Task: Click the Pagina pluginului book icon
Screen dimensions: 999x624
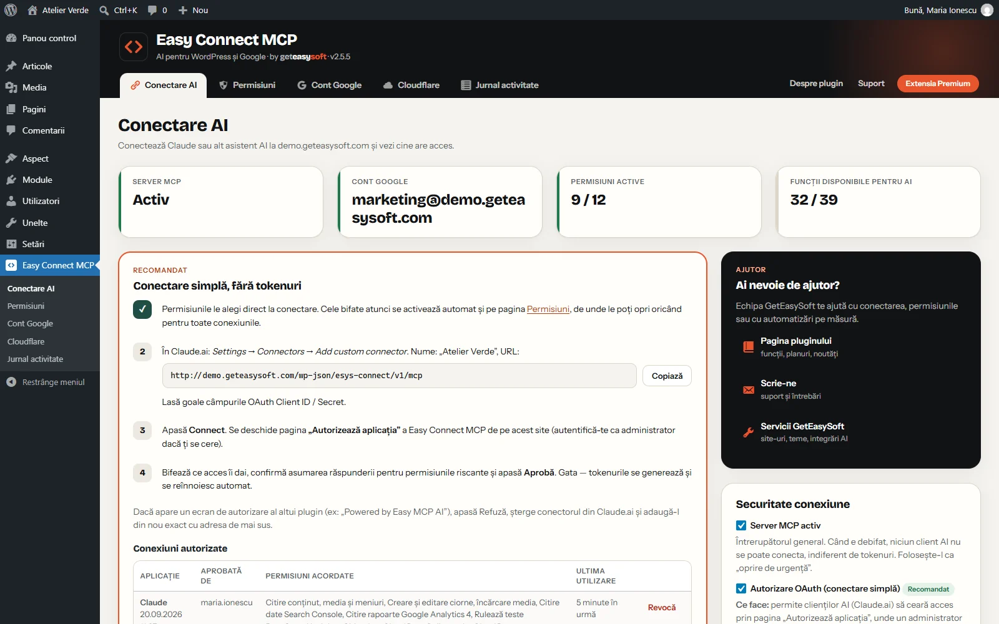Action: pyautogui.click(x=748, y=347)
